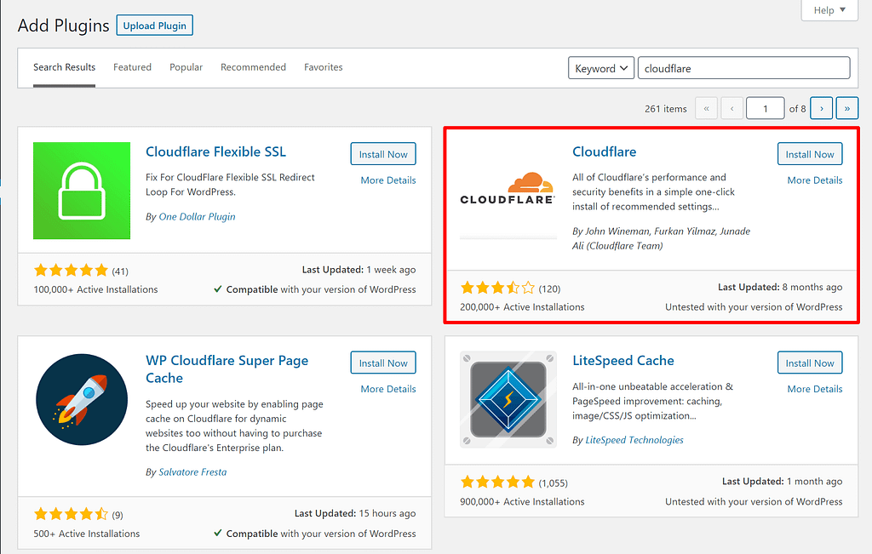The image size is (872, 554).
Task: Click the official Cloudflare plugin logo
Action: pos(508,191)
